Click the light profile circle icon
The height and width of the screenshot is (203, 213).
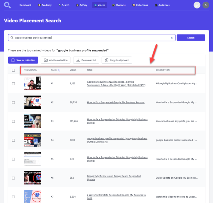pos(197,5)
